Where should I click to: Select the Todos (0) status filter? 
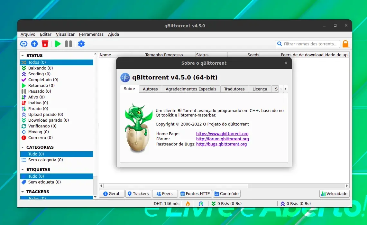click(x=57, y=62)
